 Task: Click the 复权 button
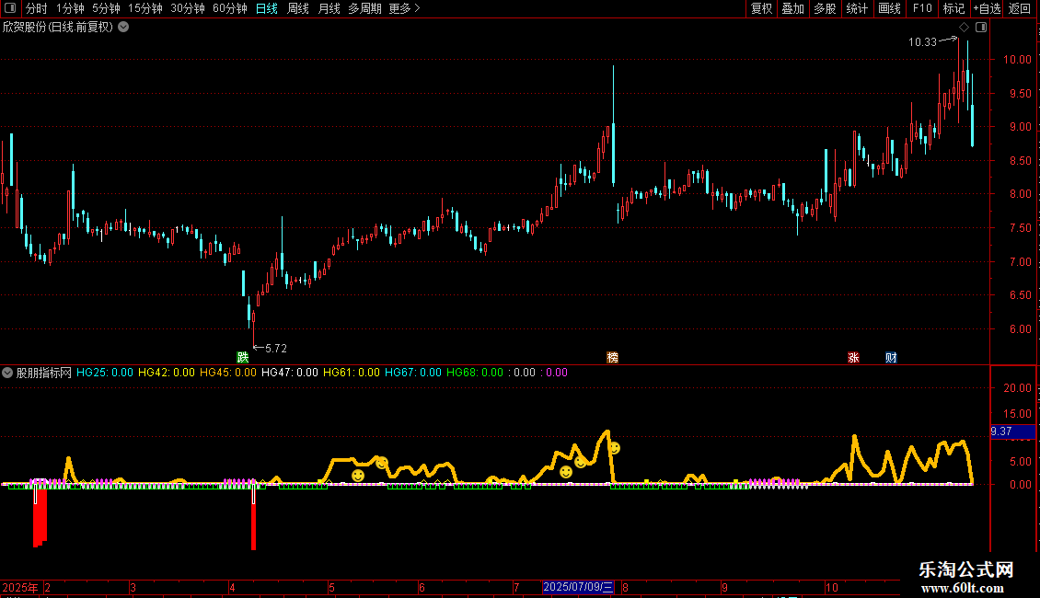pos(761,8)
